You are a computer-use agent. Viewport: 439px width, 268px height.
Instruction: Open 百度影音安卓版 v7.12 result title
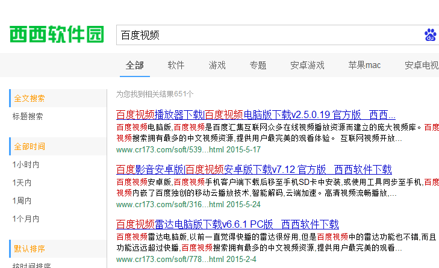(x=254, y=170)
